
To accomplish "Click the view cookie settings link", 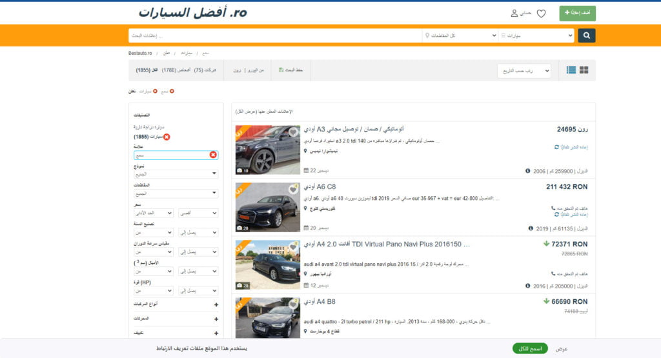I will coord(562,349).
